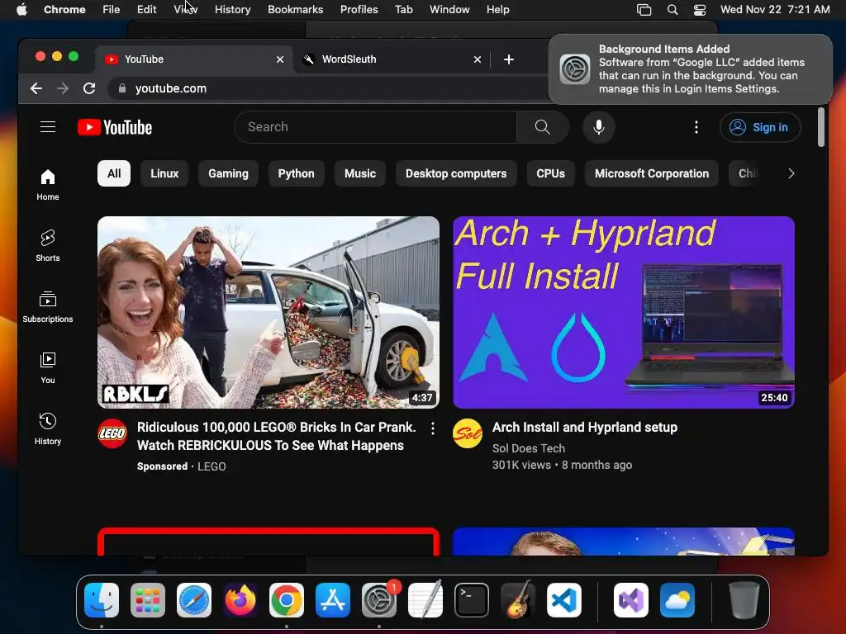Screen dimensions: 846x634
Task: Go forward with browser forward arrow
Action: [x=63, y=88]
